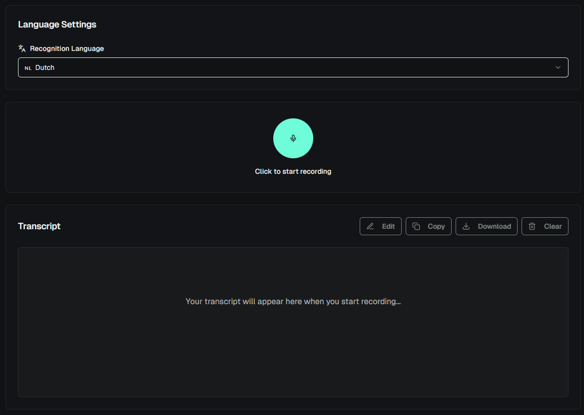The height and width of the screenshot is (415, 584).
Task: Click the download arrow icon
Action: (x=466, y=226)
